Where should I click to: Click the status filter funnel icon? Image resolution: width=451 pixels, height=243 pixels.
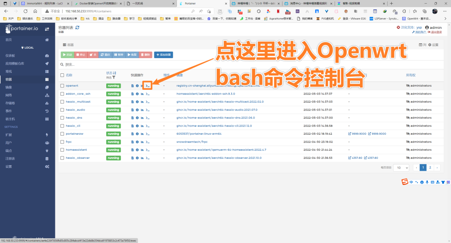point(114,77)
